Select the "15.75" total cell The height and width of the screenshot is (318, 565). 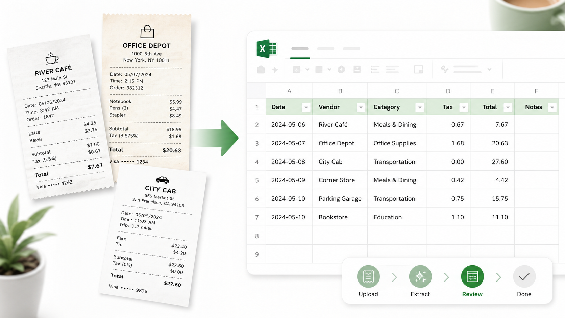tap(492, 199)
